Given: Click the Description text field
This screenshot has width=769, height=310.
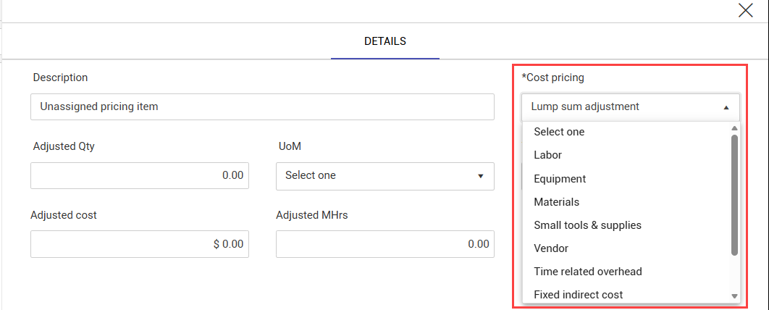Looking at the screenshot, I should [x=262, y=106].
